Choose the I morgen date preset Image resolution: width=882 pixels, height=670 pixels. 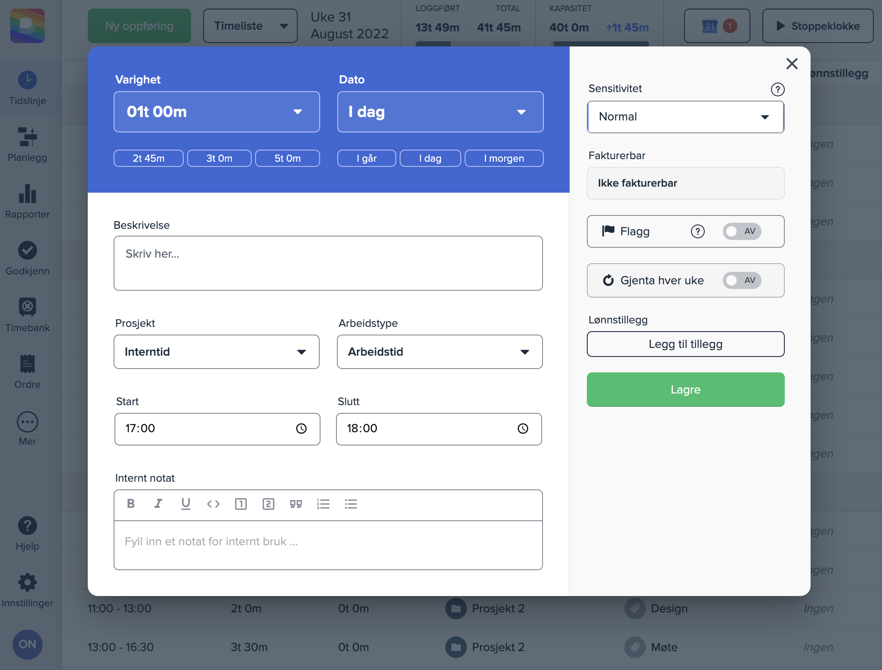tap(503, 158)
